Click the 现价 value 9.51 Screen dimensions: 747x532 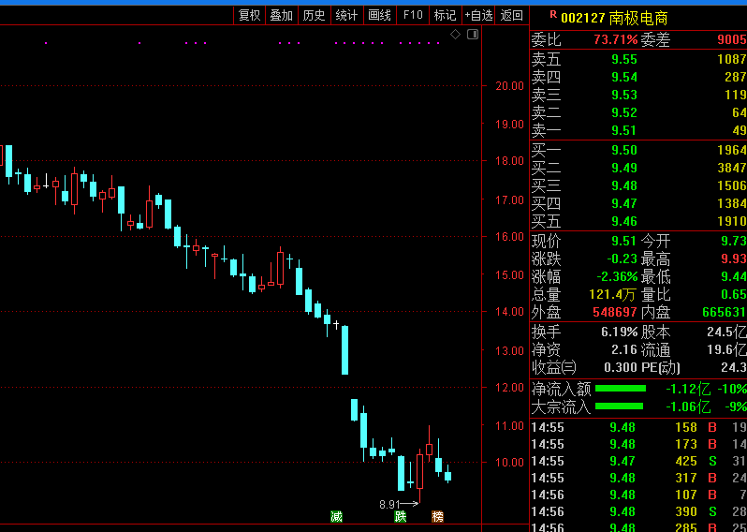click(x=624, y=241)
